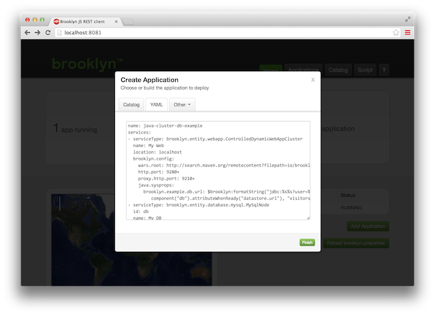Screen dimensions: 435x315
Task: Open the Script navigation item
Action: (365, 70)
